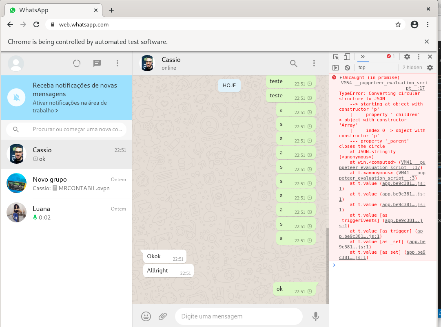Open the emoji picker
This screenshot has height=327, width=441.
pyautogui.click(x=146, y=316)
